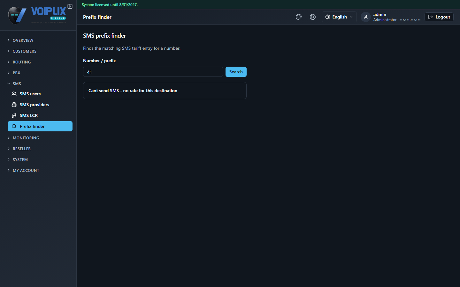460x287 pixels.
Task: Select Prefix finder menu item
Action: pos(40,126)
